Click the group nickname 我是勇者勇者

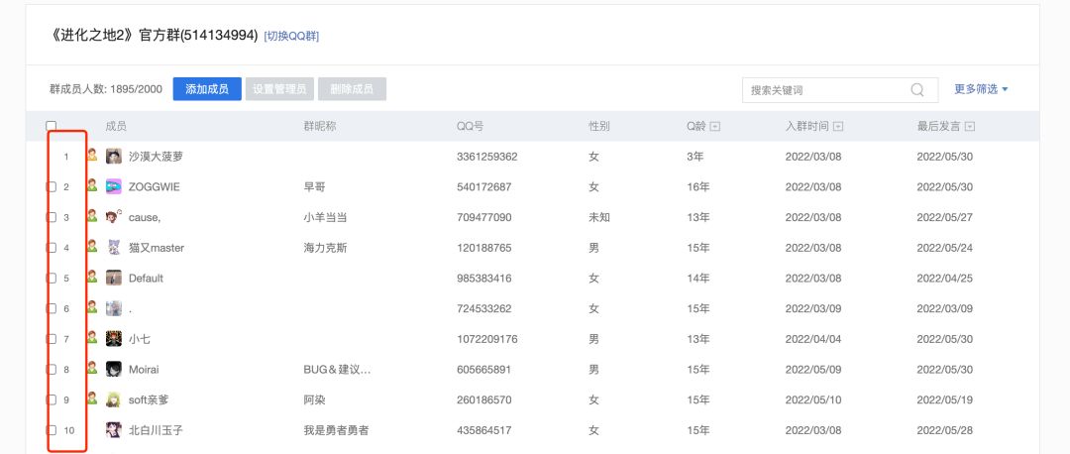point(336,430)
